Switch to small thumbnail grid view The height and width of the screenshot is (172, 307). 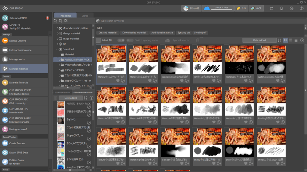tap(291, 40)
